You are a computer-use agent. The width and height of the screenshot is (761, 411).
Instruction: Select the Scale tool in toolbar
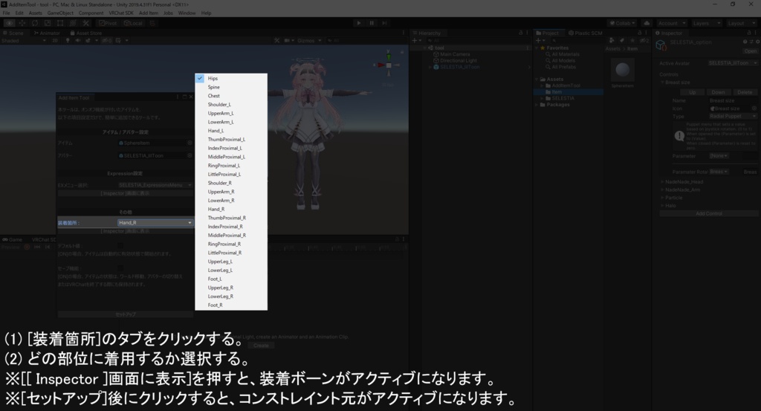pos(47,23)
